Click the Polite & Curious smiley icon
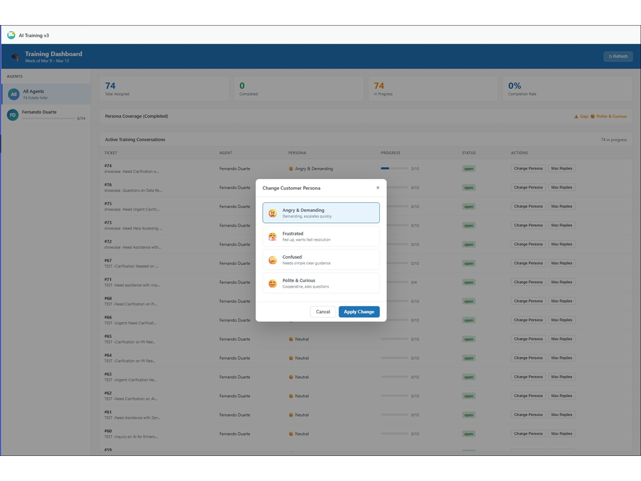The width and height of the screenshot is (641, 481). tap(272, 284)
